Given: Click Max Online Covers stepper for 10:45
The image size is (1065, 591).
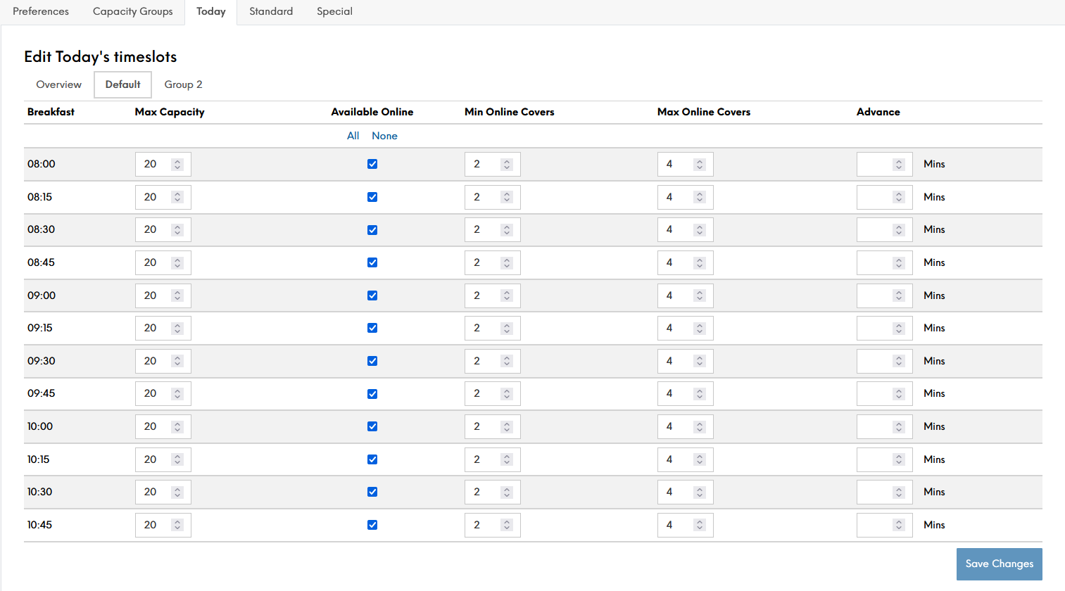Looking at the screenshot, I should point(700,525).
